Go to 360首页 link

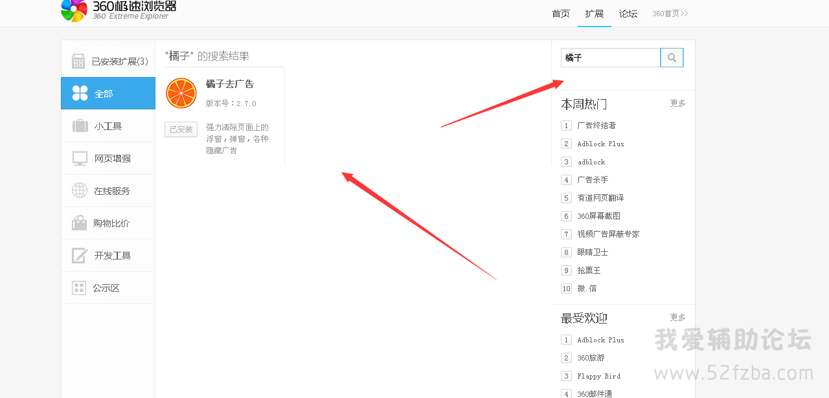[x=670, y=14]
